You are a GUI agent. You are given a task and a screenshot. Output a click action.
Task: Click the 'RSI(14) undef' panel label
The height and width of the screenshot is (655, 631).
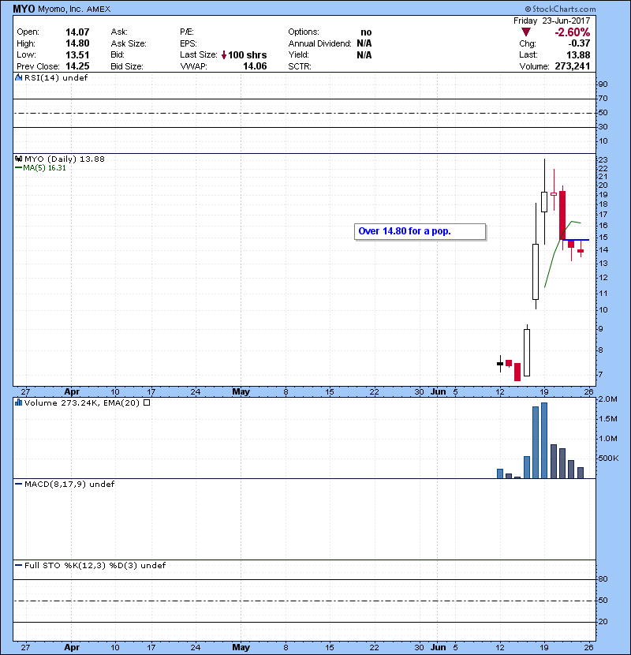point(56,77)
